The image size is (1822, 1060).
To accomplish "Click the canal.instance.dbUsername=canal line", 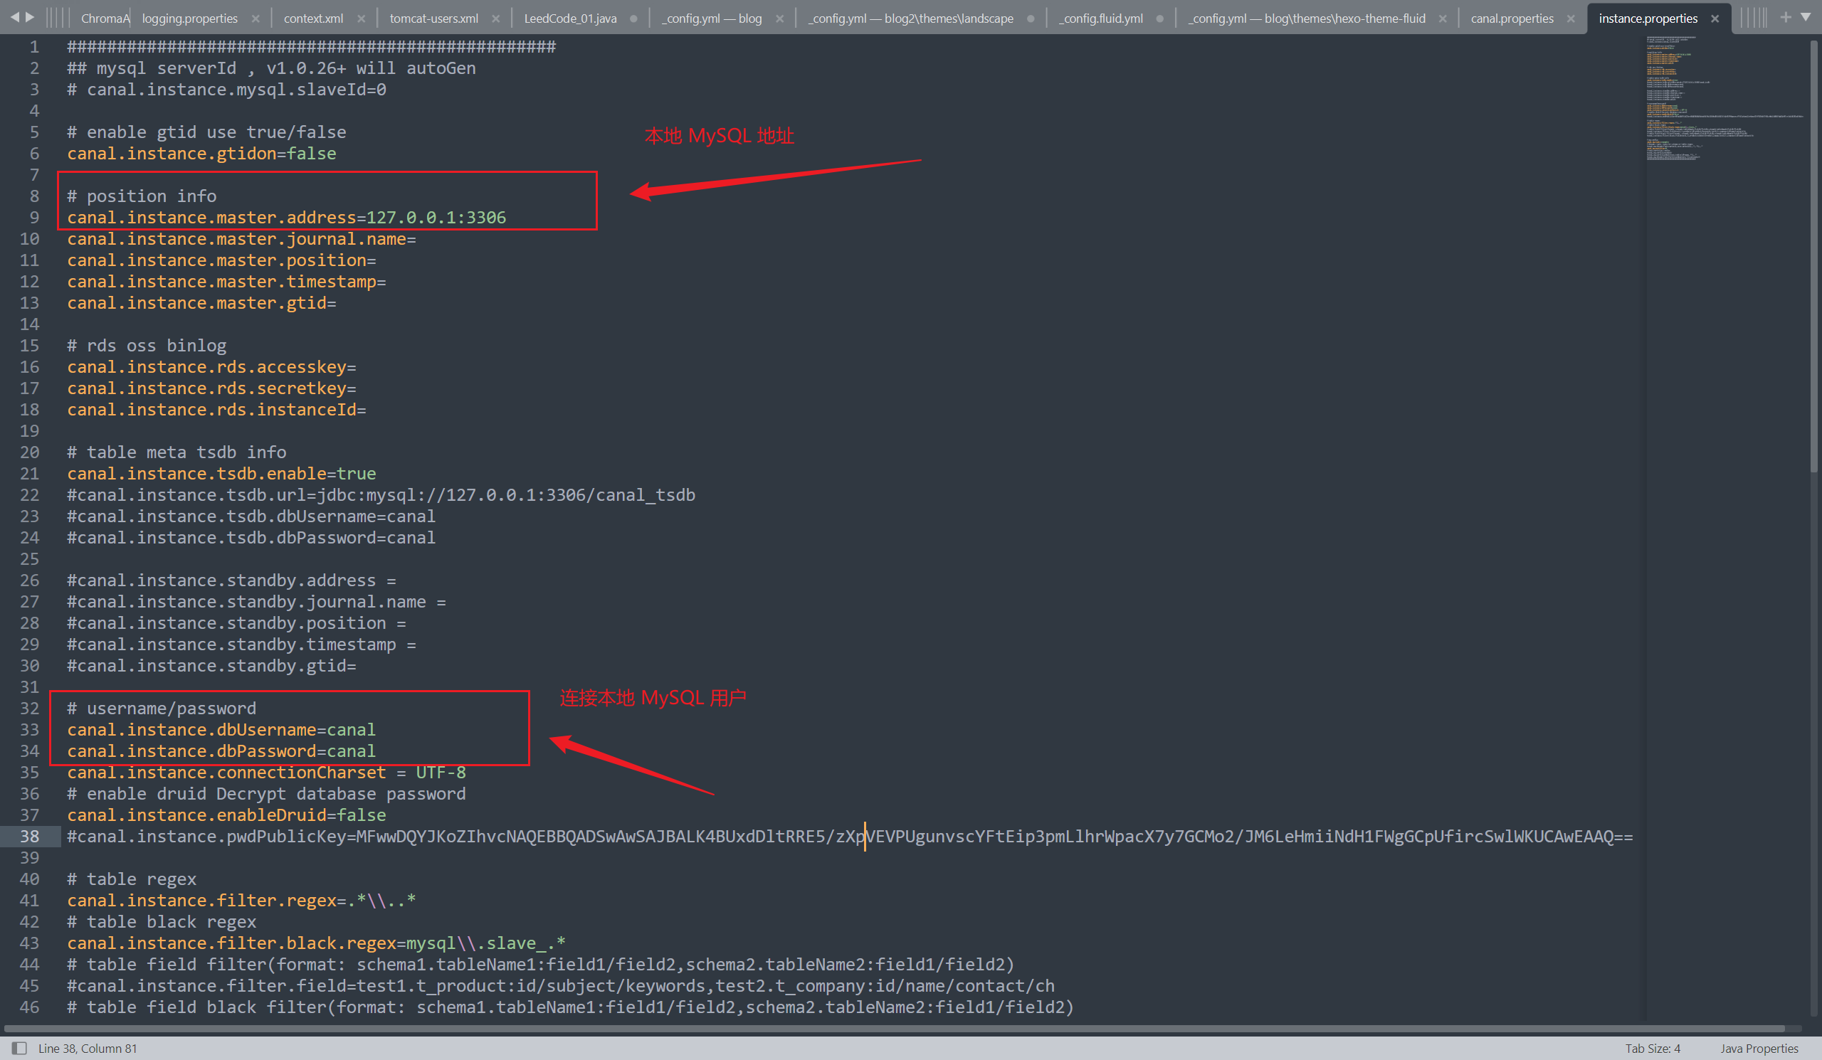I will pyautogui.click(x=221, y=729).
